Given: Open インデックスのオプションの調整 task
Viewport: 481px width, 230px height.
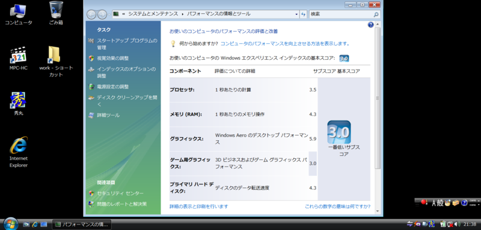Looking at the screenshot, I should click(126, 72).
